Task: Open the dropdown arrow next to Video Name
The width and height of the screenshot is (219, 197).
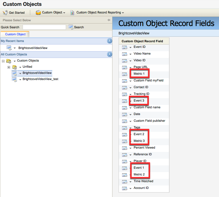Action: coord(130,54)
